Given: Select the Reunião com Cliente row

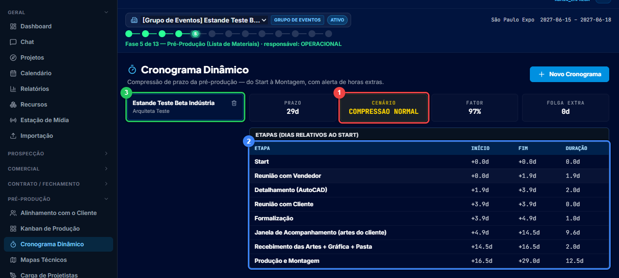Looking at the screenshot, I should point(429,204).
